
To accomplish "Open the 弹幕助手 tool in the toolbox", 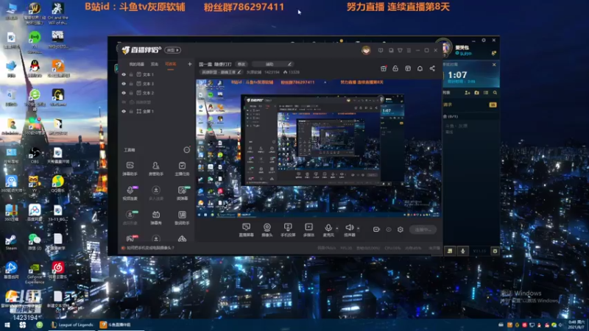I will pos(130,168).
